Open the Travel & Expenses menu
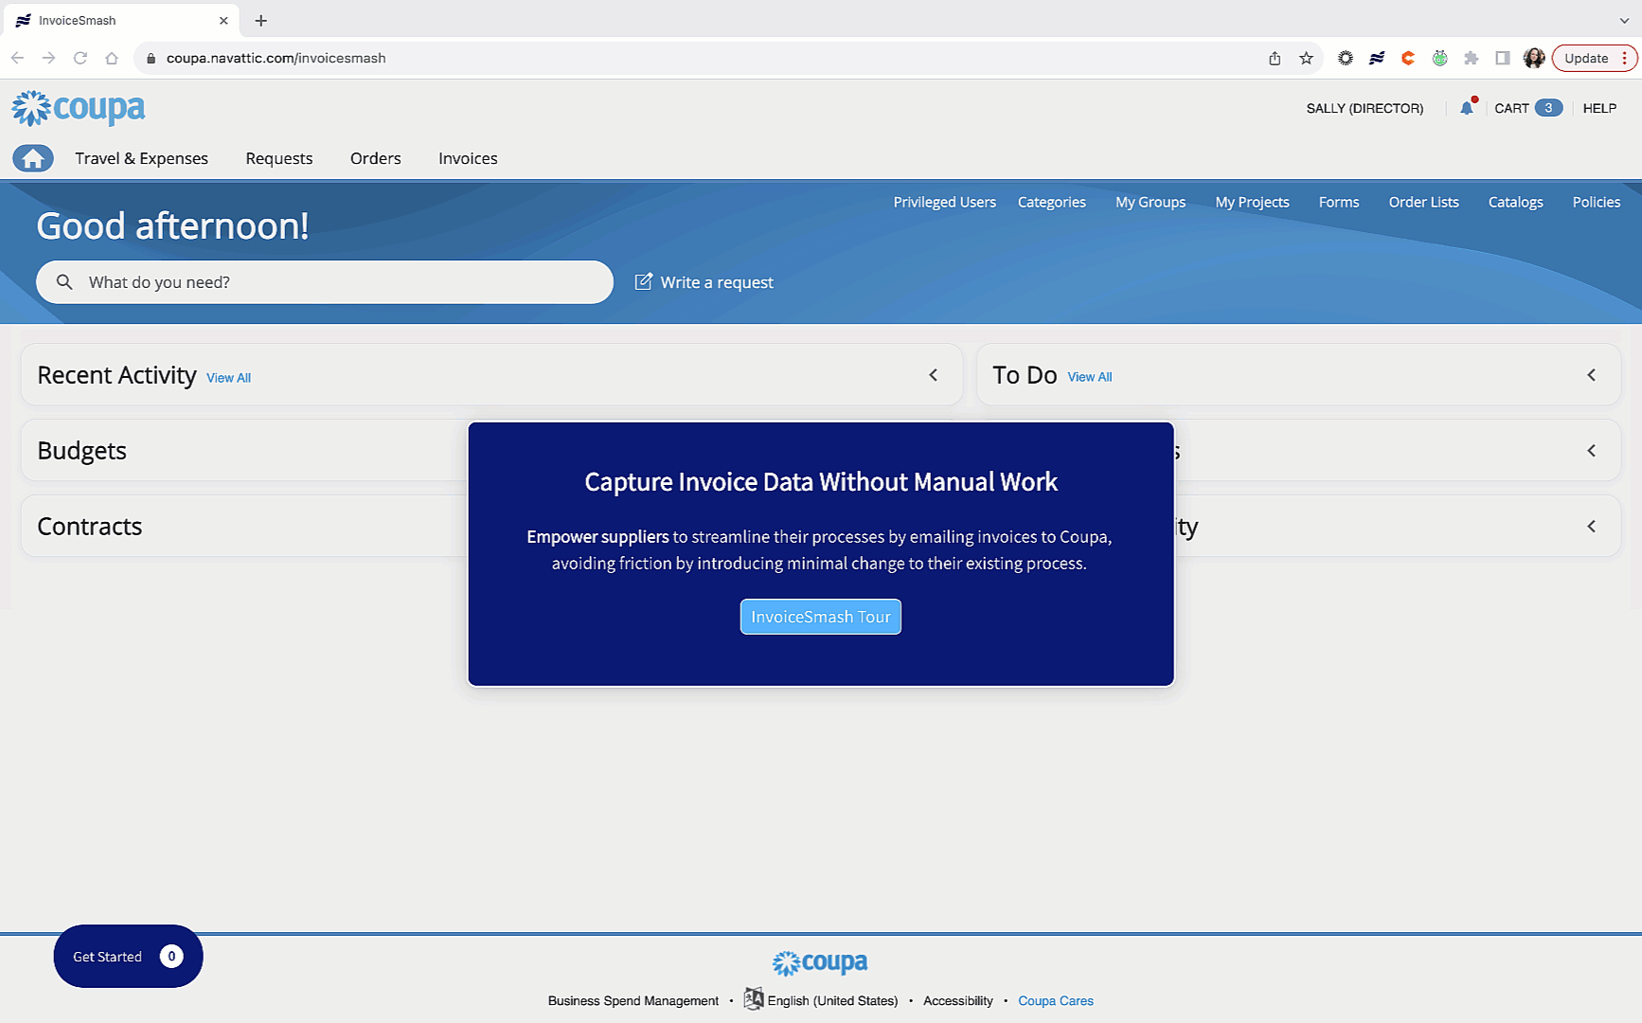 click(x=142, y=158)
